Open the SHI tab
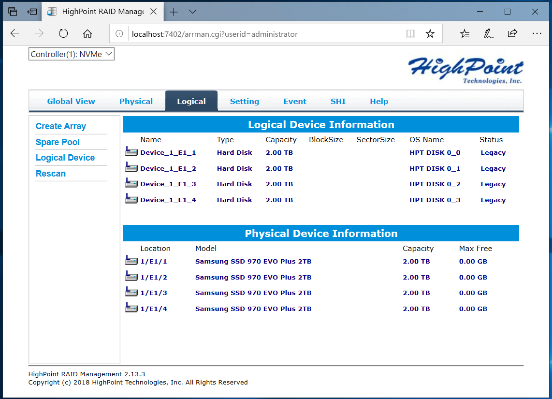This screenshot has width=552, height=399. (x=338, y=101)
